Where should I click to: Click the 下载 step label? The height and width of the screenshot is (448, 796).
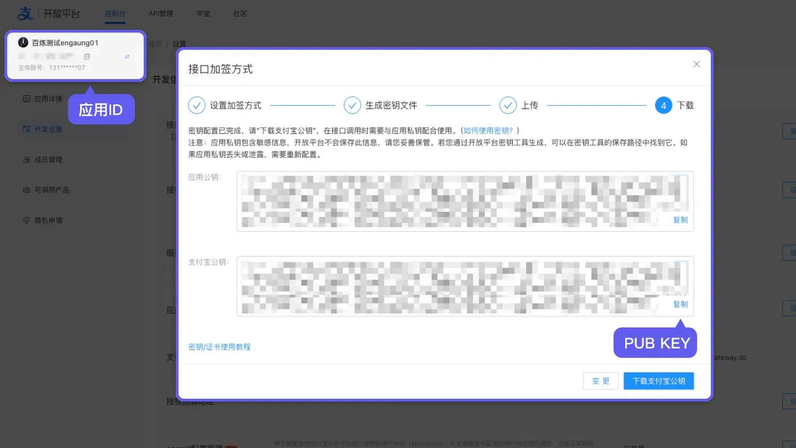tap(686, 105)
